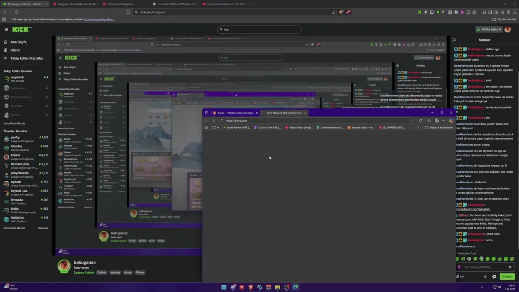Open recommended channel panky

pos(26,139)
